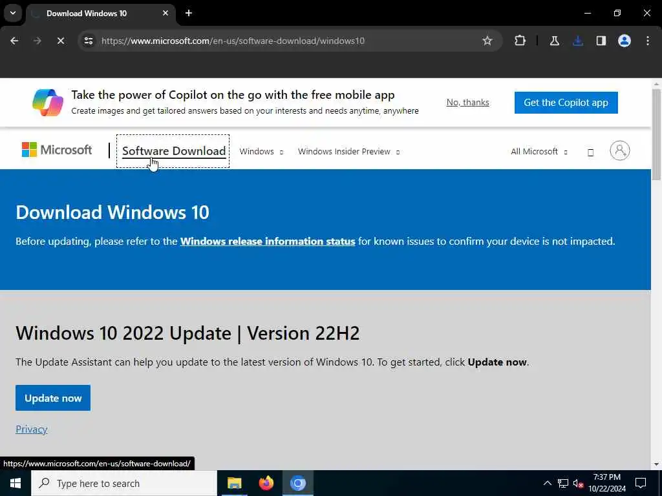Bookmark this page with the star icon

487,41
